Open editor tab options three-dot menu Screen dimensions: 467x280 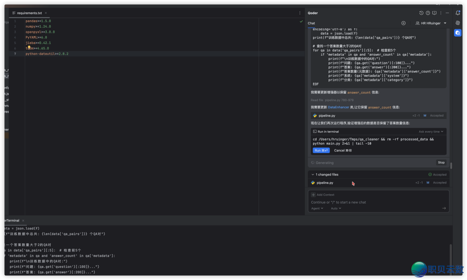click(300, 13)
